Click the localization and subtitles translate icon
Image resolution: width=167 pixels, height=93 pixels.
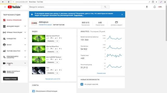coord(4,57)
